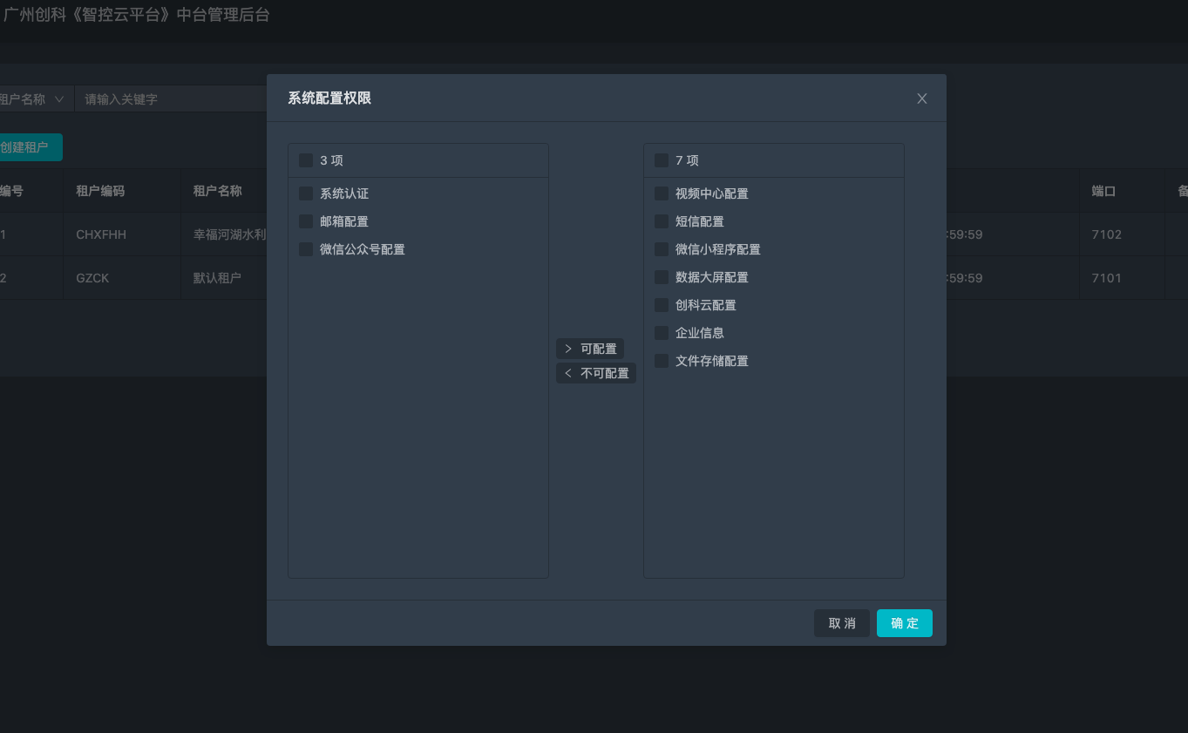Check the 微信小程序配置 checkbox
Screen dimensions: 1188x733
[x=661, y=249]
